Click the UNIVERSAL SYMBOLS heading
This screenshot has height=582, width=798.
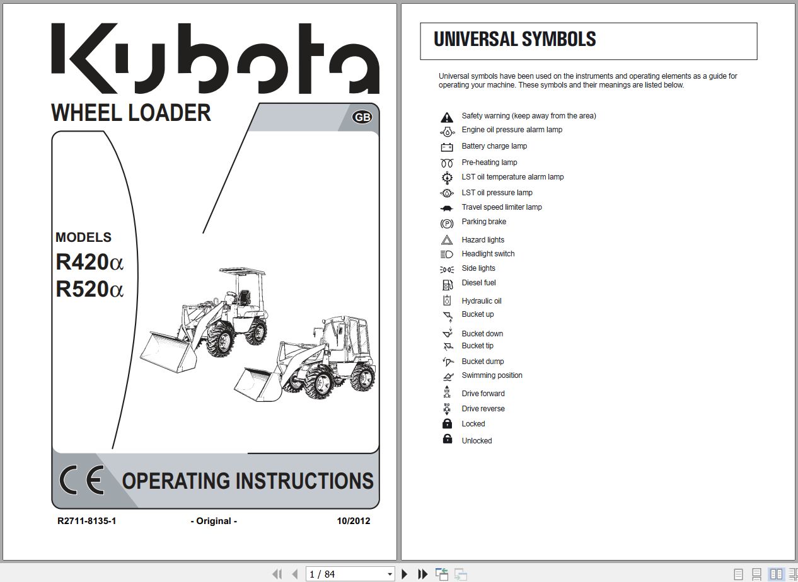514,39
